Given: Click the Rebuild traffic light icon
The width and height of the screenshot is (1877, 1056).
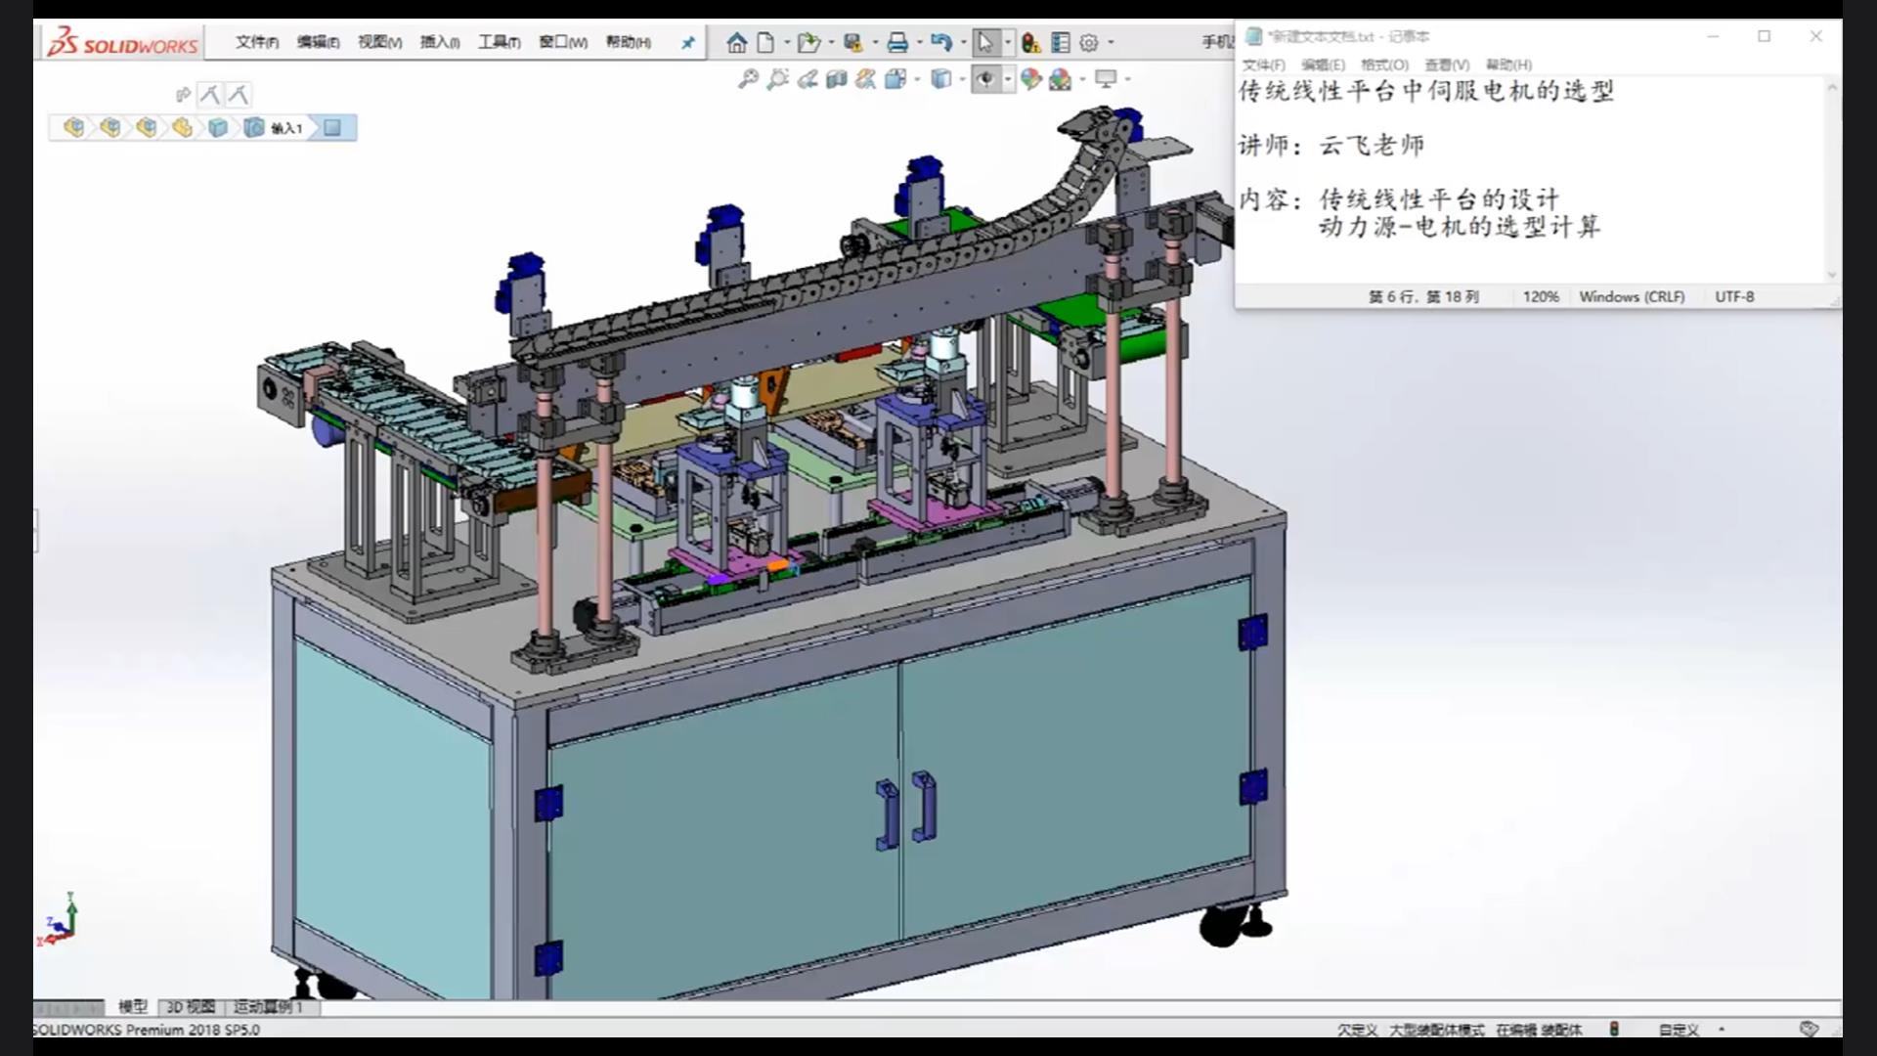Looking at the screenshot, I should click(x=1030, y=42).
